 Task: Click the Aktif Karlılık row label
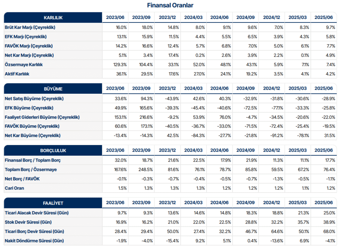pyautogui.click(x=17, y=74)
